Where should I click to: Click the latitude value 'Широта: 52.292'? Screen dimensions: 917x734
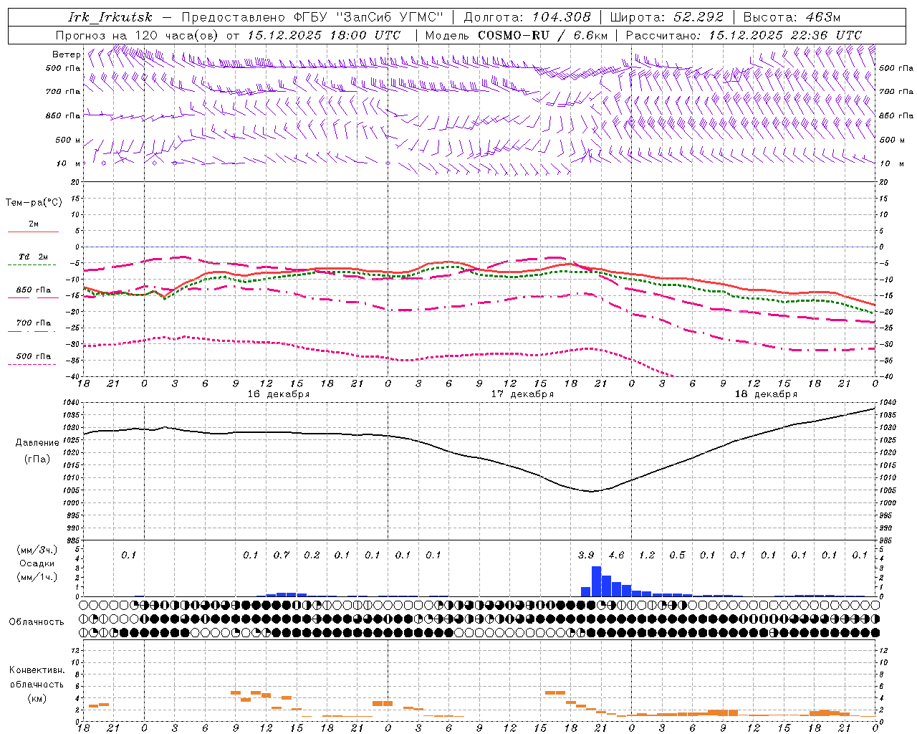667,17
